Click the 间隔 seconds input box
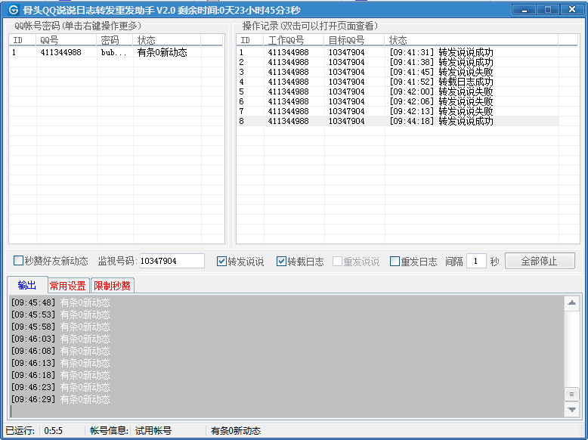The width and height of the screenshot is (588, 440). 476,261
